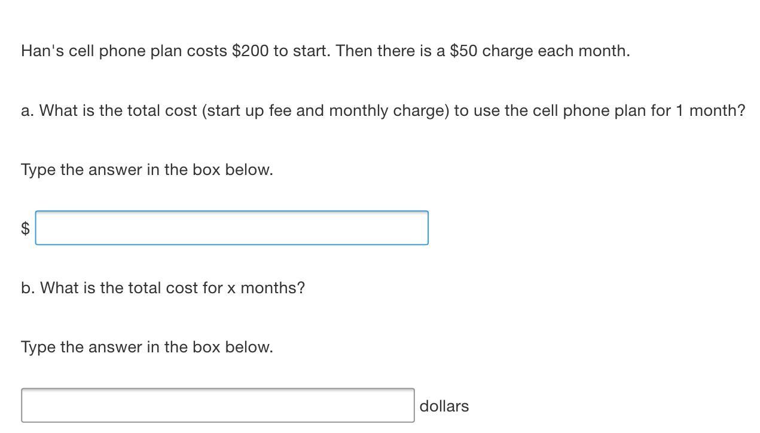
Task: Click the "a." label of the first question
Action: point(27,110)
